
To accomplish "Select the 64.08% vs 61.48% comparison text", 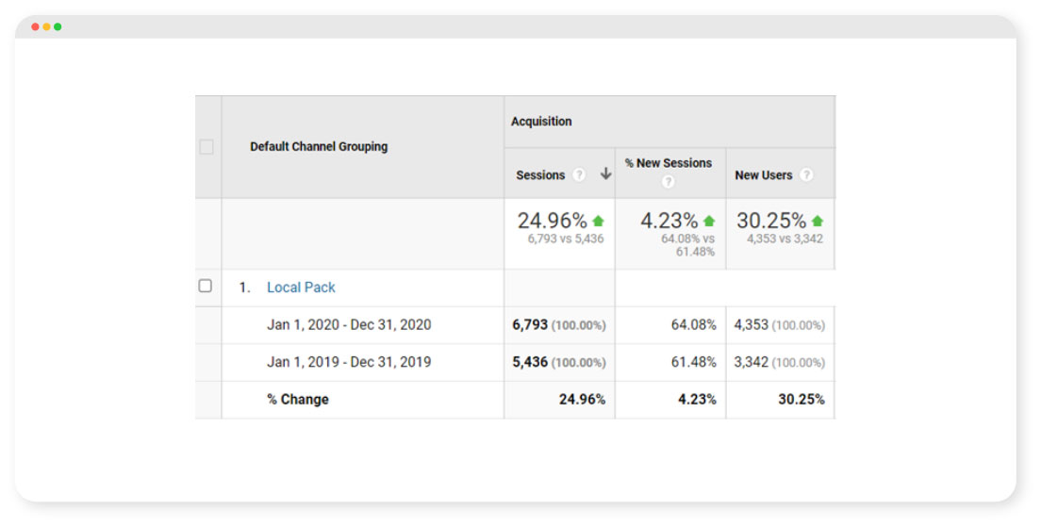I will click(687, 245).
